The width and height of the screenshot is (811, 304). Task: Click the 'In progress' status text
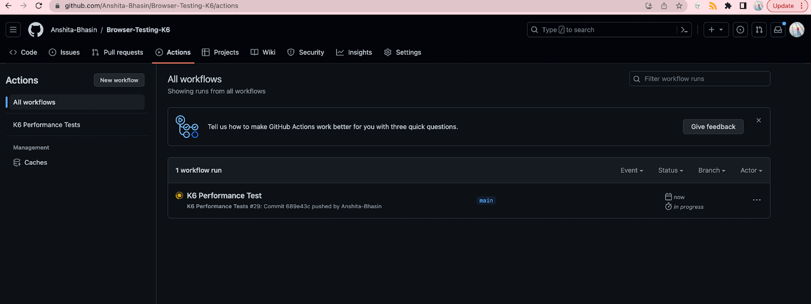688,207
